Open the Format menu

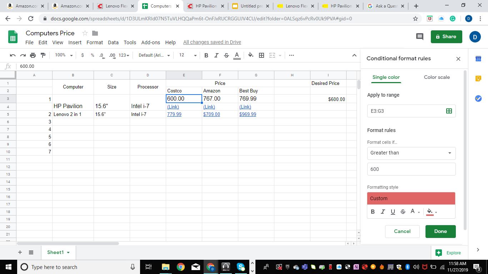tap(95, 42)
